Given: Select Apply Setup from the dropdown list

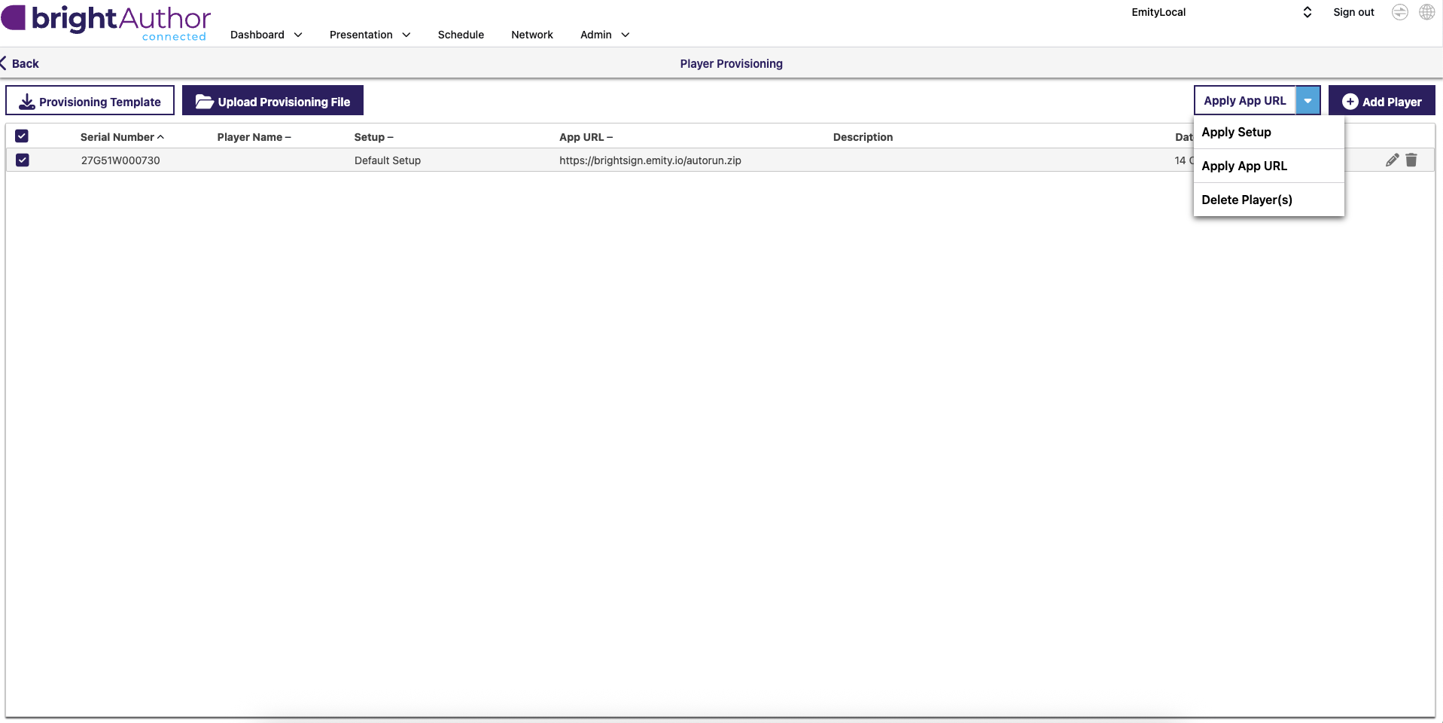Looking at the screenshot, I should coord(1236,132).
